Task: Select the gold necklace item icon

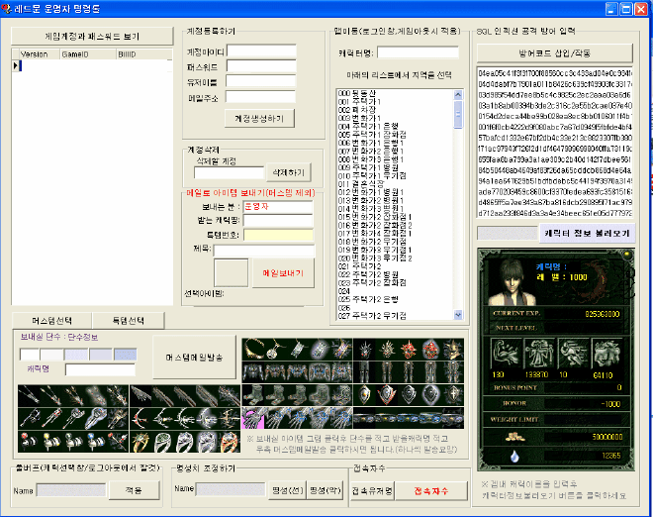Action: coord(253,349)
